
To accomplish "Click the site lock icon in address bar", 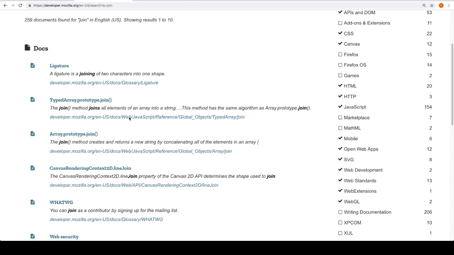I will 30,5.
